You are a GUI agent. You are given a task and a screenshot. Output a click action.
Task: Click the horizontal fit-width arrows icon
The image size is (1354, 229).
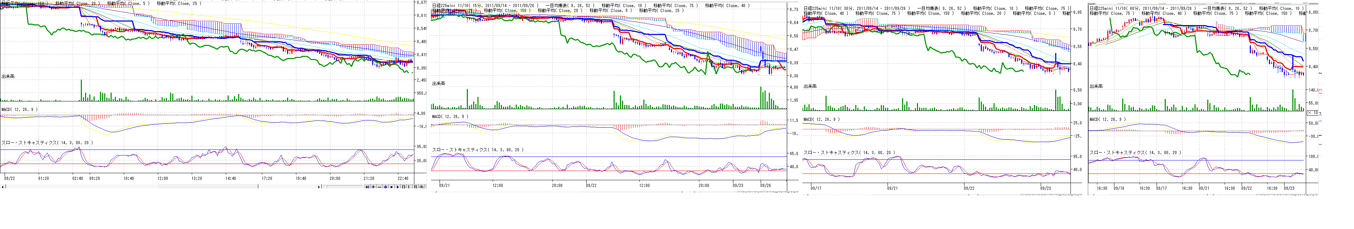tap(386, 187)
